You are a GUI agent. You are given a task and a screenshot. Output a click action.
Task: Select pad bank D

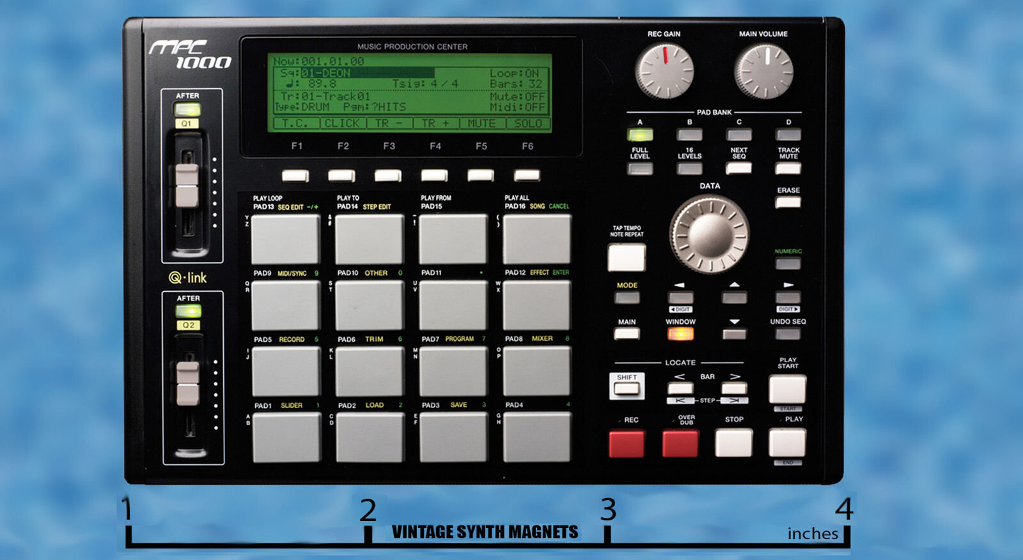click(x=788, y=135)
